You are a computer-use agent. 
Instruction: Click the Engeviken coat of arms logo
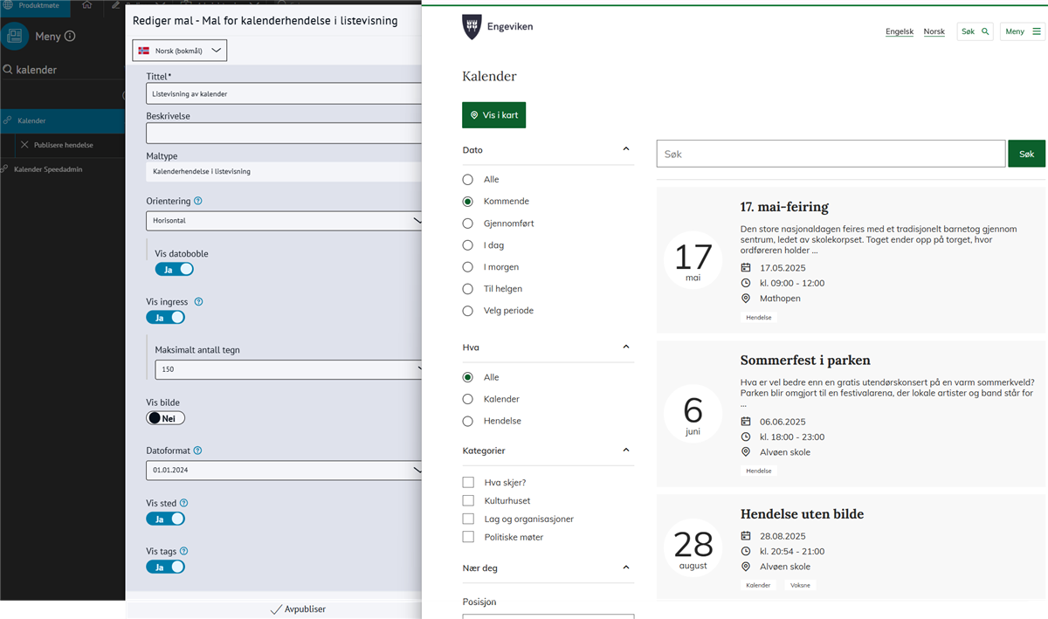point(471,27)
